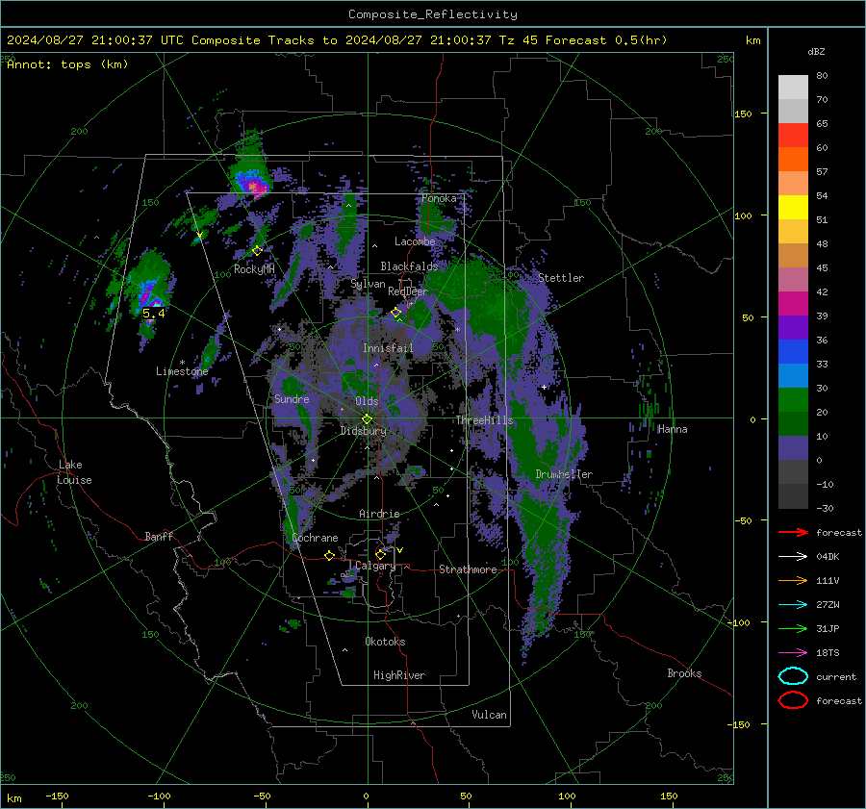Click the green 10 dBZ color swatch
Image resolution: width=866 pixels, height=809 pixels.
793,423
